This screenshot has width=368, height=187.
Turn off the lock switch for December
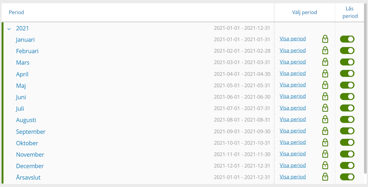[x=347, y=166]
